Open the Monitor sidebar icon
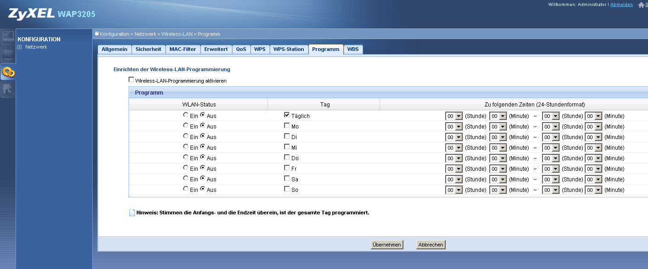Image resolution: width=648 pixels, height=269 pixels. [7, 54]
